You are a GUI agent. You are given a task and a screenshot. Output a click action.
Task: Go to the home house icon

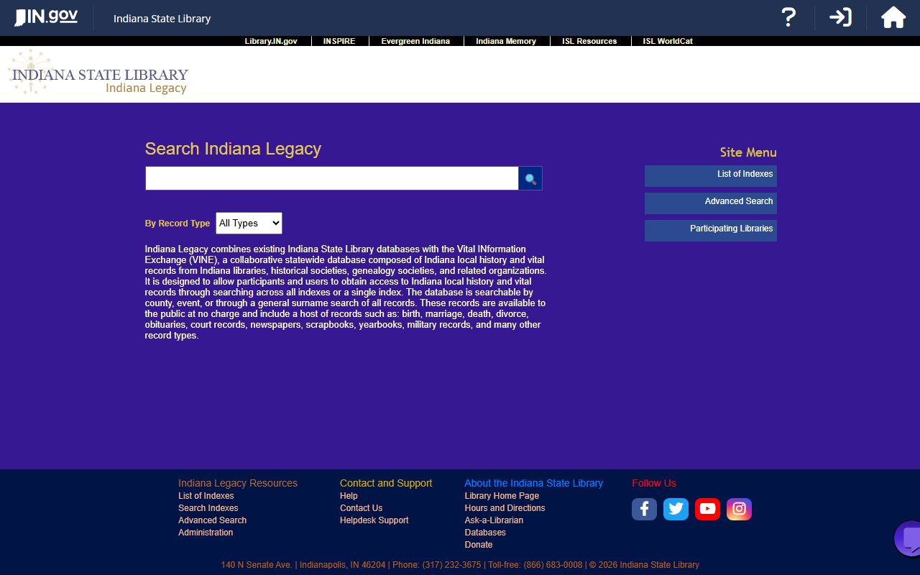893,17
